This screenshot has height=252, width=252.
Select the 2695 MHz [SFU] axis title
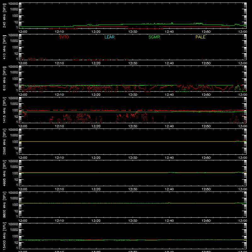pyautogui.click(x=4, y=141)
